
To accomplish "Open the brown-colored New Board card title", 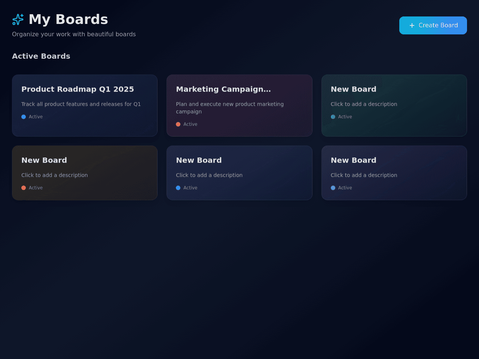I will coord(44,160).
